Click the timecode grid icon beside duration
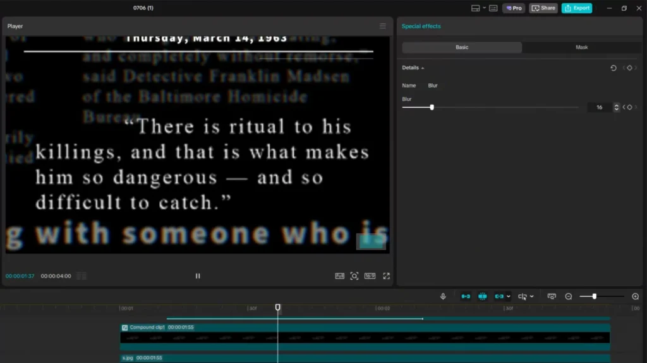 [x=82, y=276]
